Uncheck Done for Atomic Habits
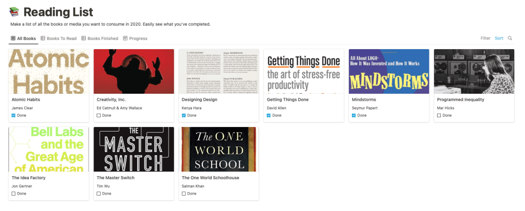The height and width of the screenshot is (211, 525). pyautogui.click(x=13, y=116)
